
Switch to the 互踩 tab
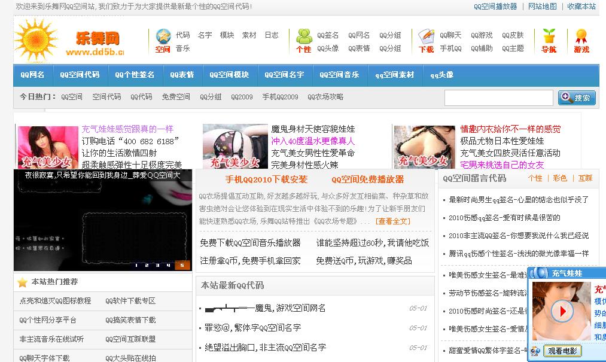tap(585, 178)
